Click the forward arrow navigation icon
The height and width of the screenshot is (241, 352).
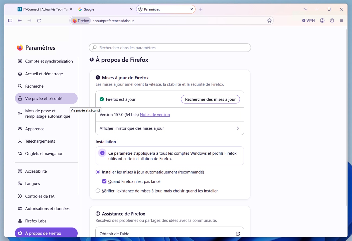point(29,21)
